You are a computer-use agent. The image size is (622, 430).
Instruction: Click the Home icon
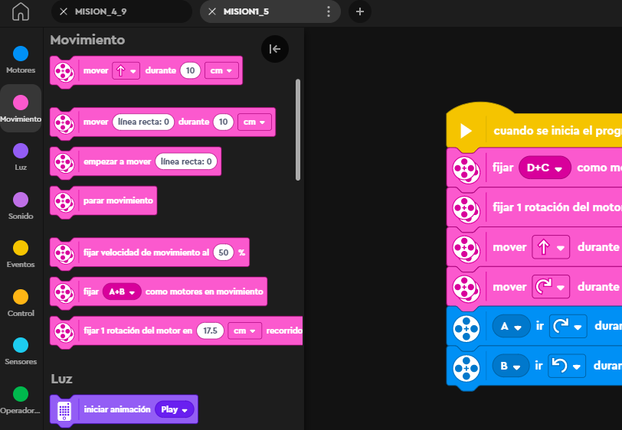pyautogui.click(x=21, y=12)
